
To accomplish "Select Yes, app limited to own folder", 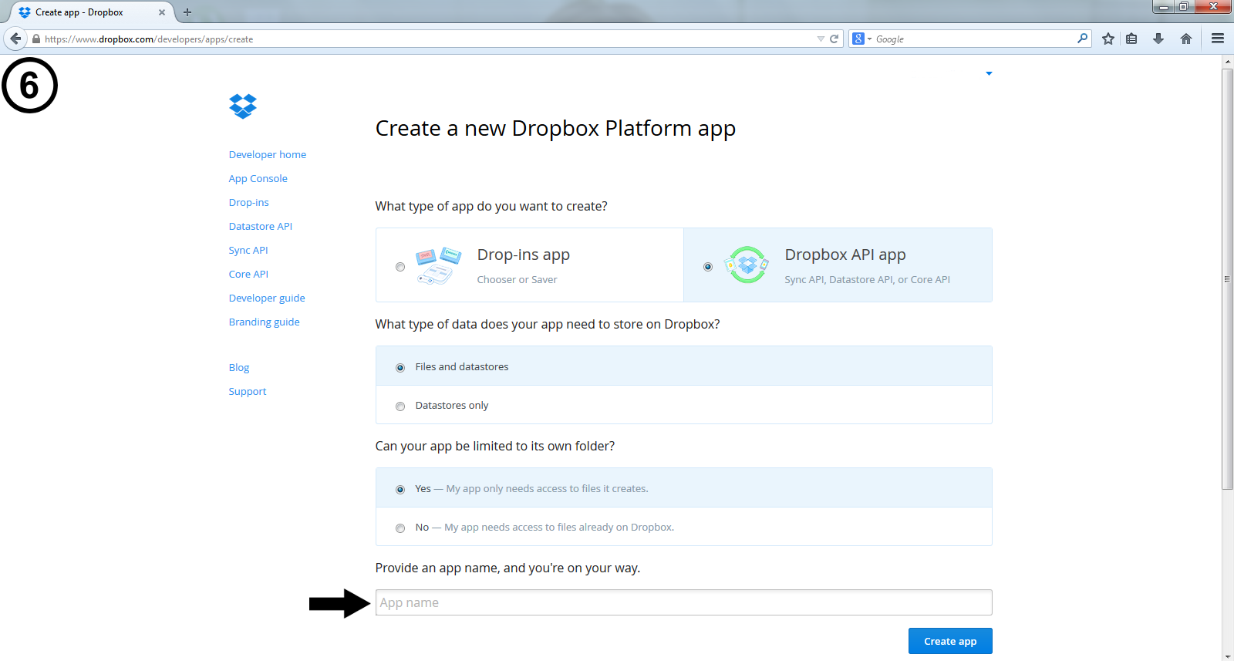I will 683,488.
